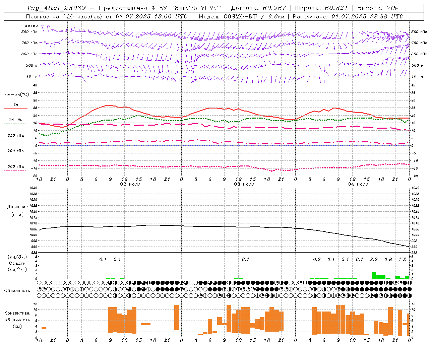
Task: Click the tallest green precipitation bar
Action: 374,275
